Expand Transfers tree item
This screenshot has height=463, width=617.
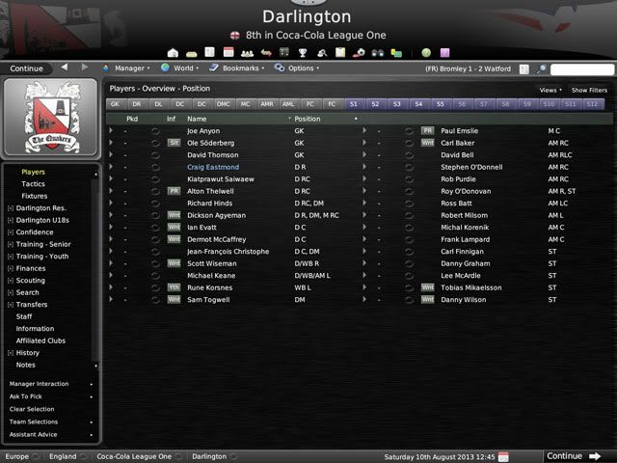[11, 305]
